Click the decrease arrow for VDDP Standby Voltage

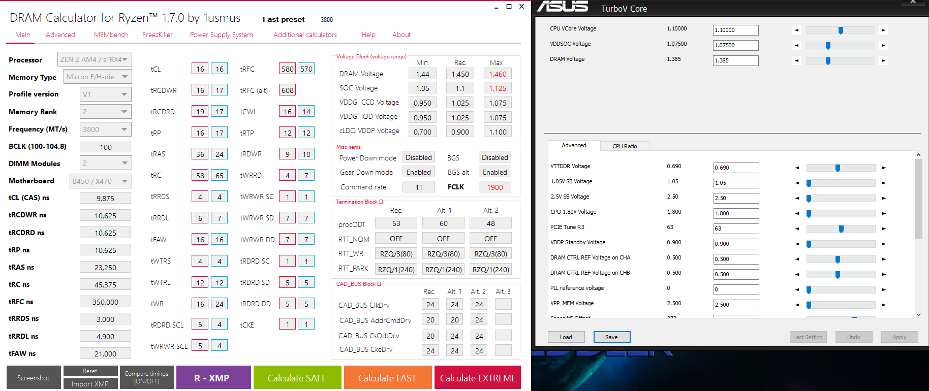(797, 244)
